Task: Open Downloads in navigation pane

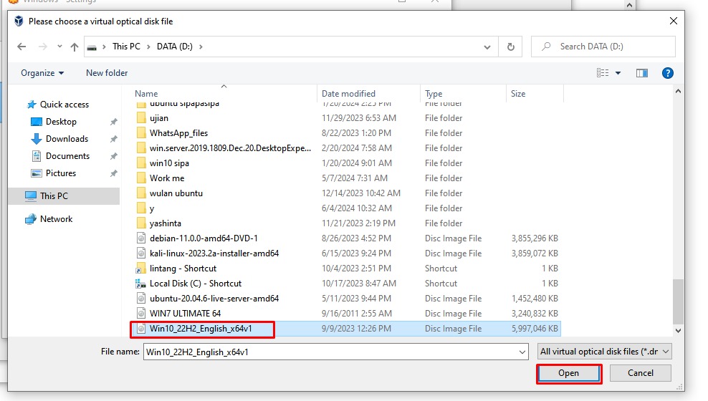Action: click(x=67, y=139)
